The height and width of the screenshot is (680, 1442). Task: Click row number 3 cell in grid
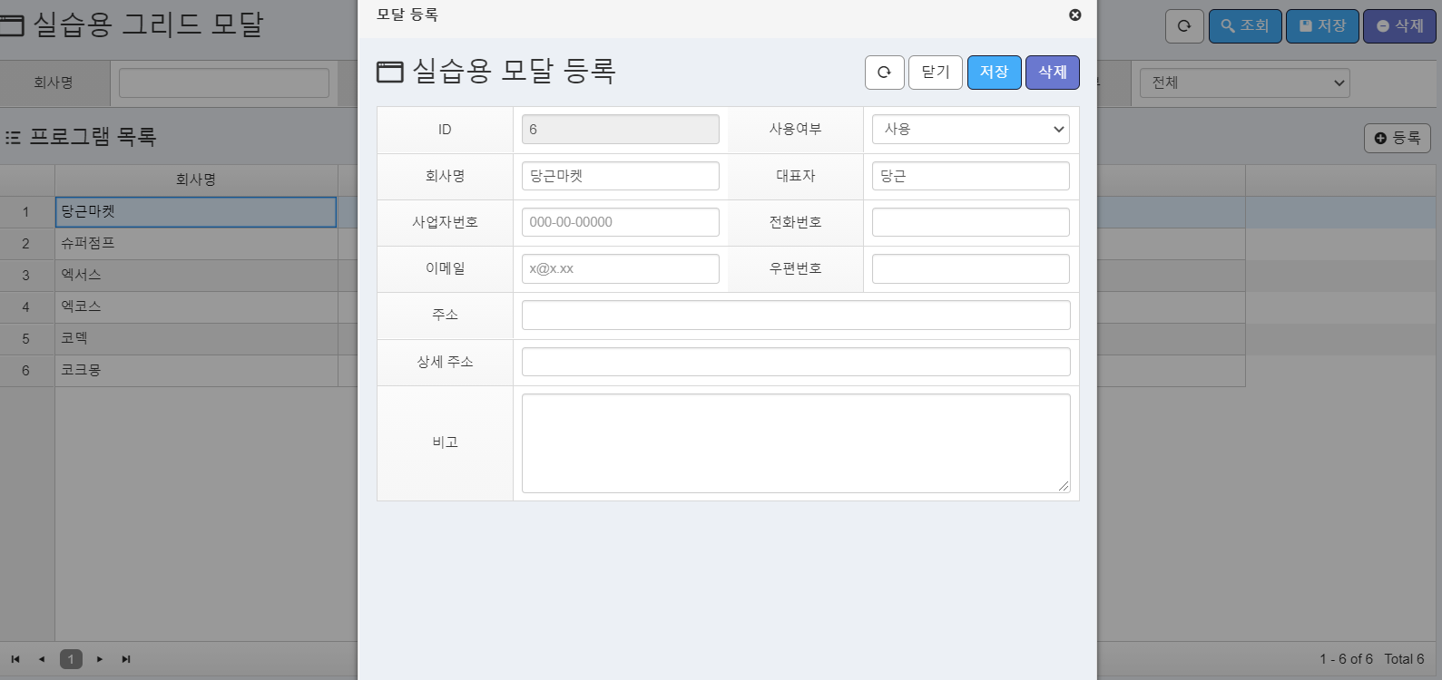pos(26,276)
